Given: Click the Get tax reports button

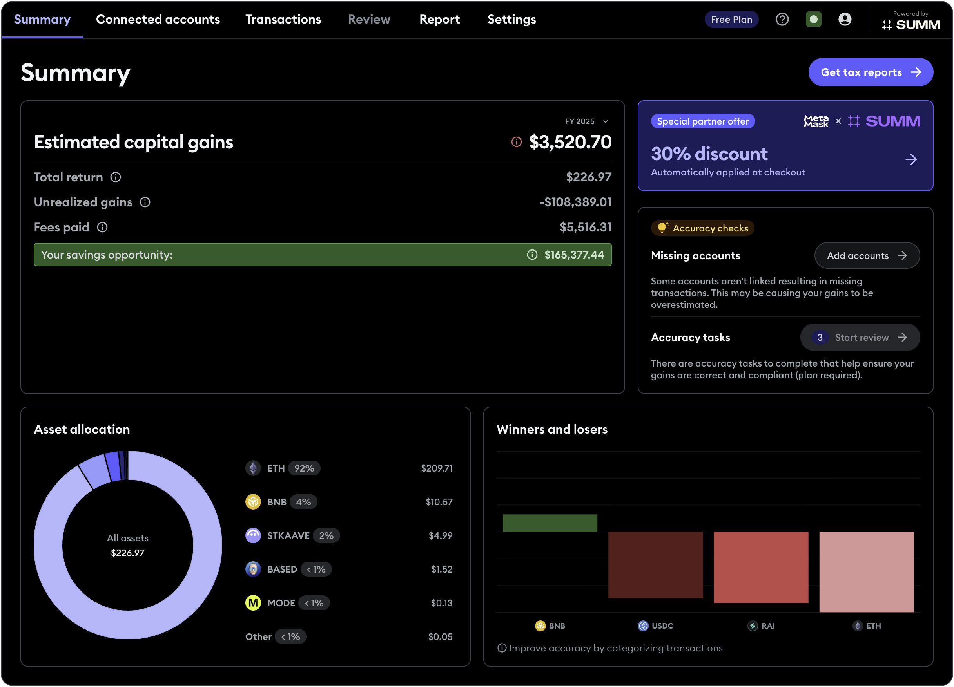Looking at the screenshot, I should pyautogui.click(x=871, y=72).
